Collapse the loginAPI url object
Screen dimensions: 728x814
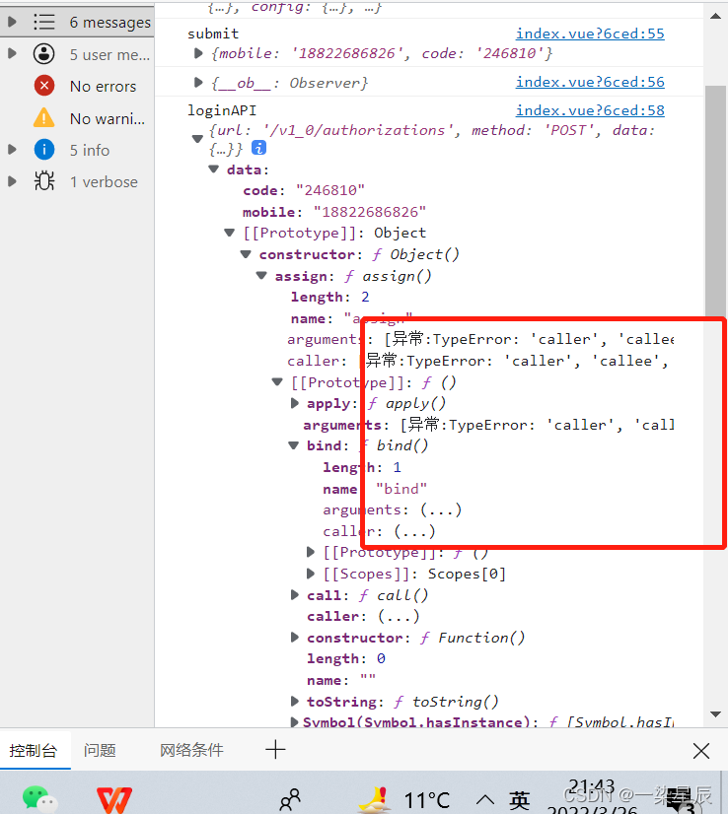197,139
